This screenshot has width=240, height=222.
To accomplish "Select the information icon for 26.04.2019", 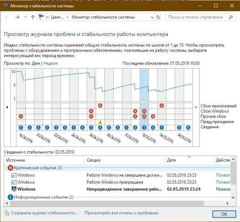I will pos(91,128).
